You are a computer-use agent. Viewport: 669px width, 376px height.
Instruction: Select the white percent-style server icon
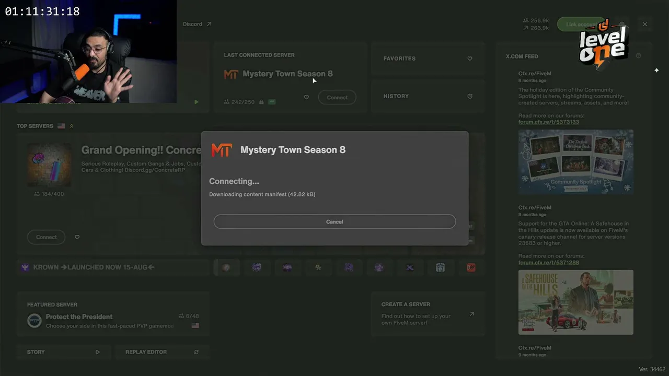318,267
